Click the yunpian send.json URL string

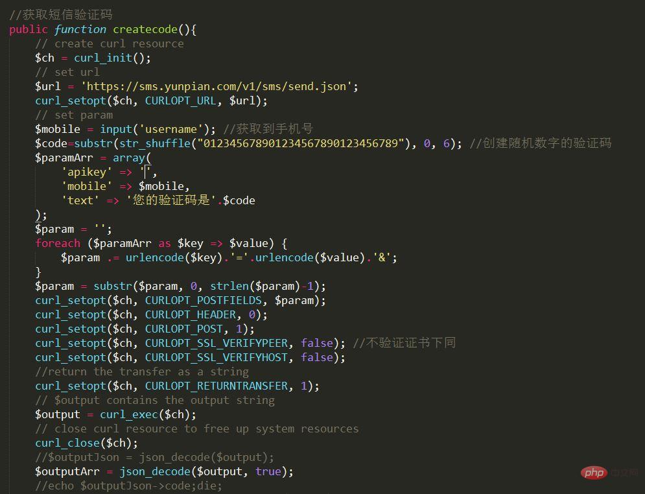pos(217,86)
